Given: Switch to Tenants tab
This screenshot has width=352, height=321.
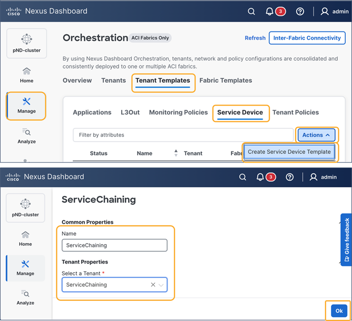Looking at the screenshot, I should coord(114,80).
